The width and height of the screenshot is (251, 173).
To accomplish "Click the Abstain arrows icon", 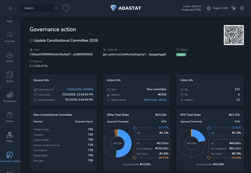I will click(182, 100).
